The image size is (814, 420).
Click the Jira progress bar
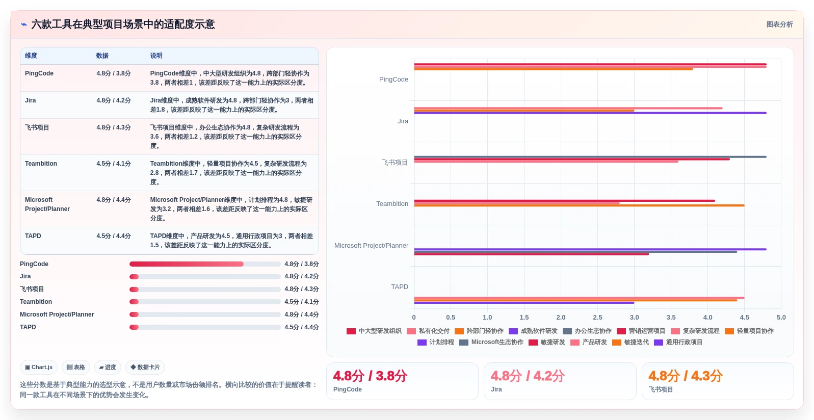[205, 277]
